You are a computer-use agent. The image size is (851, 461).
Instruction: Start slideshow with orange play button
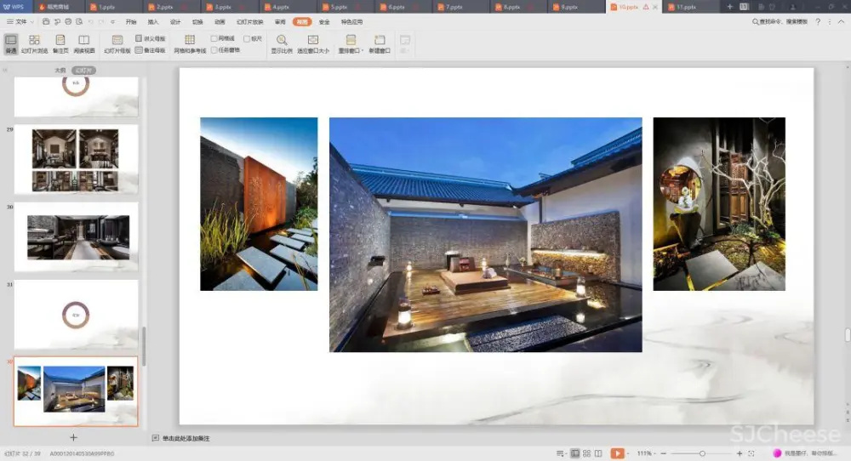tap(617, 453)
